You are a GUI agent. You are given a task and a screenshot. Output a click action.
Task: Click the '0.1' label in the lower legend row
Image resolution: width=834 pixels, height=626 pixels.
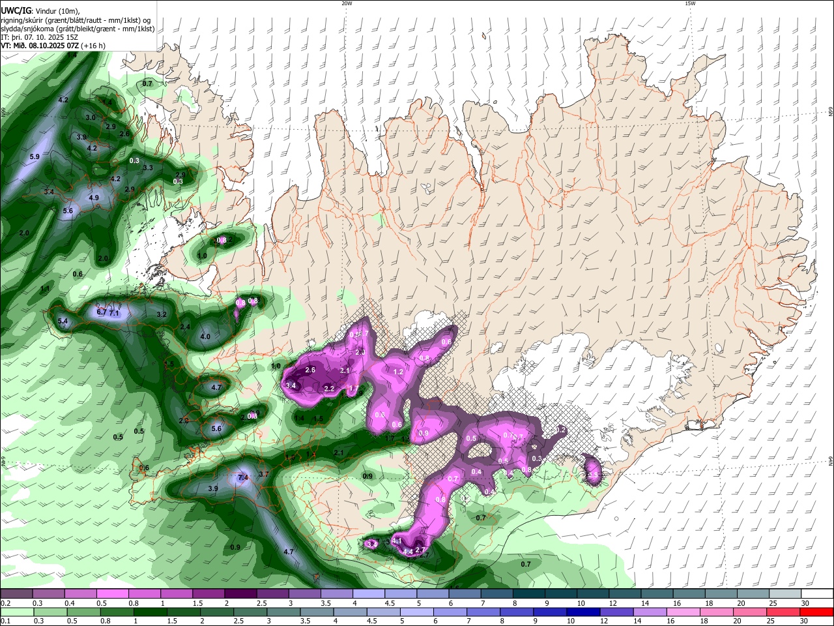click(5, 621)
